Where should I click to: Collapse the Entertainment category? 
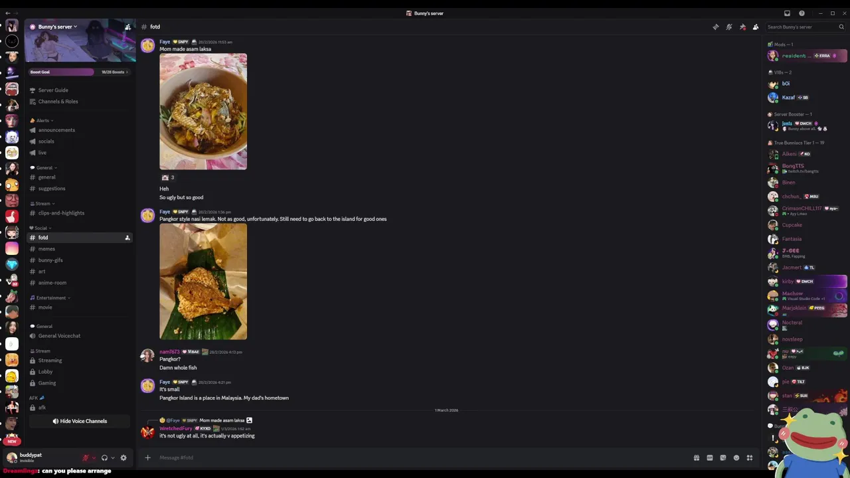pyautogui.click(x=50, y=298)
